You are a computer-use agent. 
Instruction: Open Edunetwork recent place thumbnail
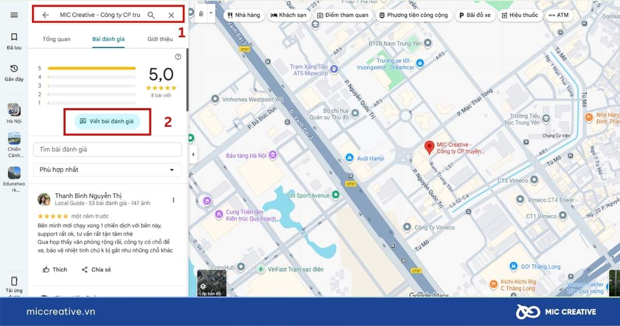(14, 180)
